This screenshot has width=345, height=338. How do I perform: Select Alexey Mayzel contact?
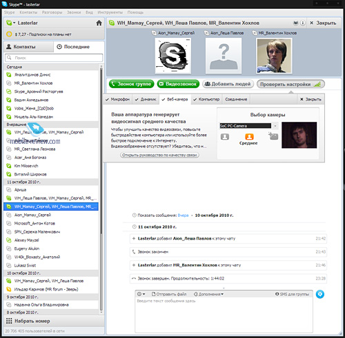(x=51, y=240)
